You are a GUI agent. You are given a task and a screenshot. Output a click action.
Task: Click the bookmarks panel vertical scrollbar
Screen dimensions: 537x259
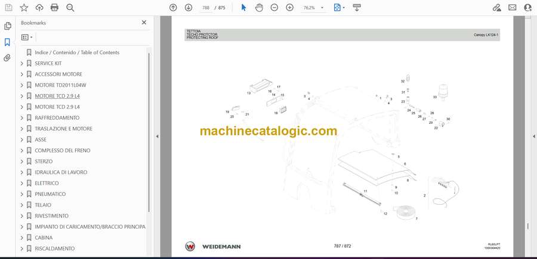tap(149, 133)
